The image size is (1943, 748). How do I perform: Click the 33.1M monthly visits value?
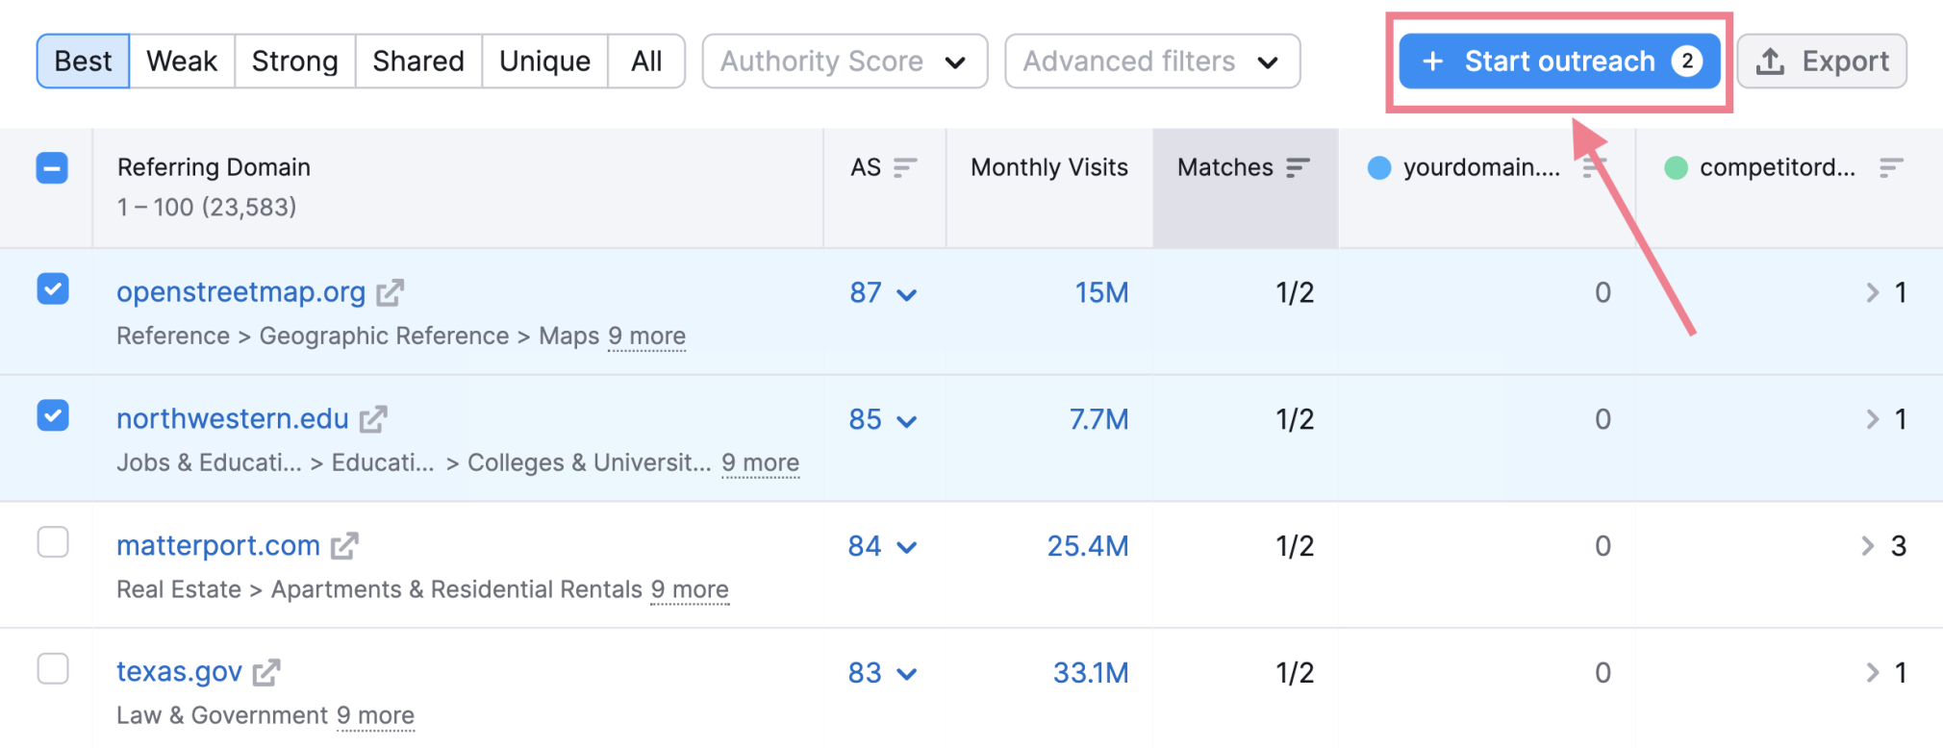[x=1091, y=672]
